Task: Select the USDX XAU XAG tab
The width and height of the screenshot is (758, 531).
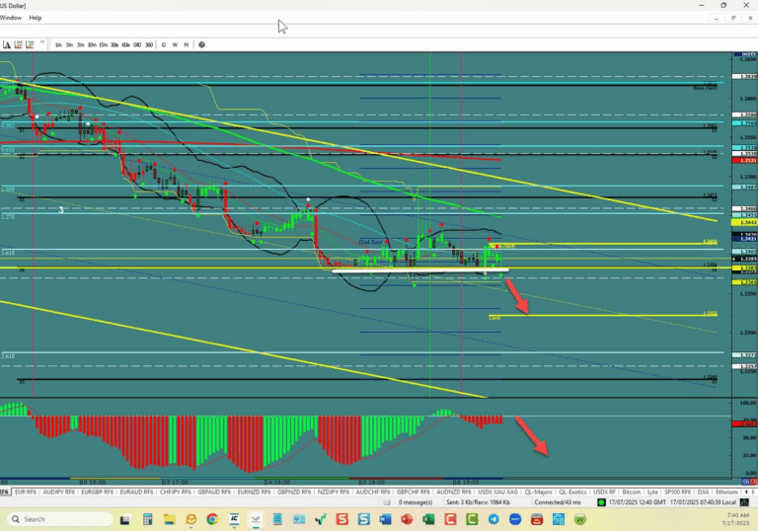Action: point(497,492)
